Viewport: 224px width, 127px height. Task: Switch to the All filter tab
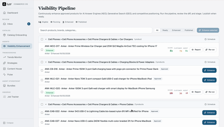[157, 30]
